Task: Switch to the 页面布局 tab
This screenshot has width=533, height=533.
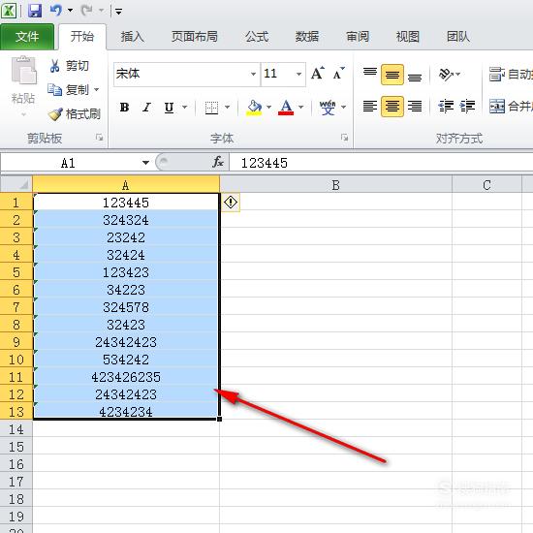Action: (195, 37)
